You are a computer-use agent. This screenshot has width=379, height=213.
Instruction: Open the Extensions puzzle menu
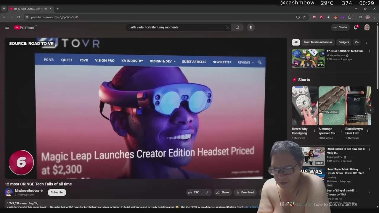click(350, 17)
